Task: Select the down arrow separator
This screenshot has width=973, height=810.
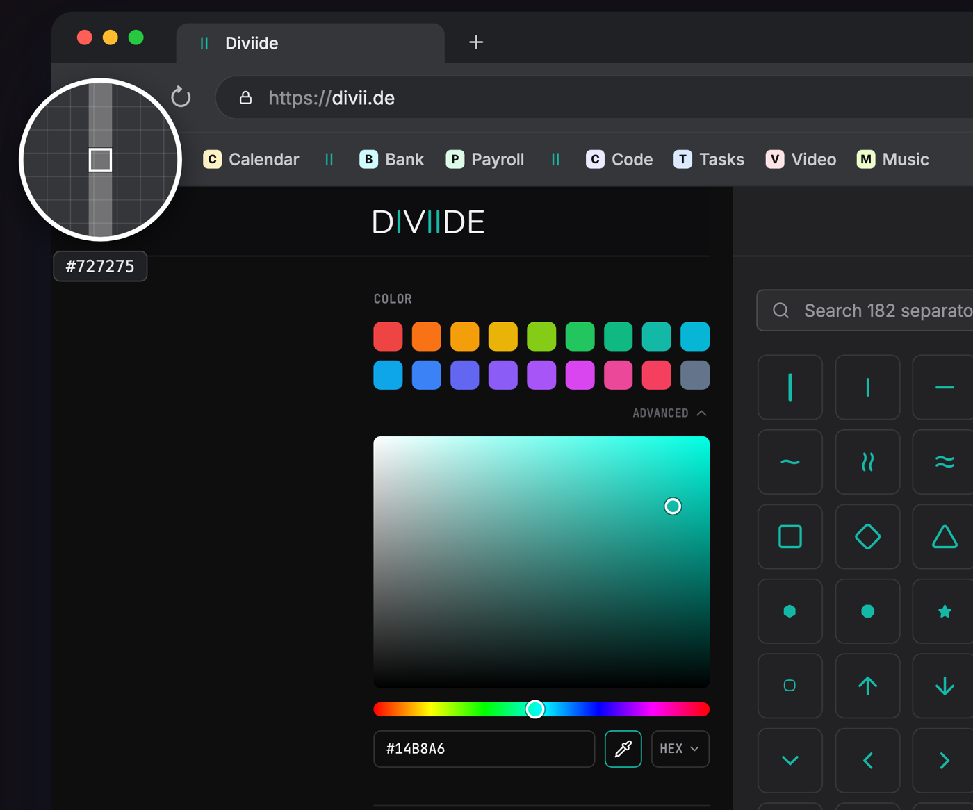Action: tap(944, 686)
